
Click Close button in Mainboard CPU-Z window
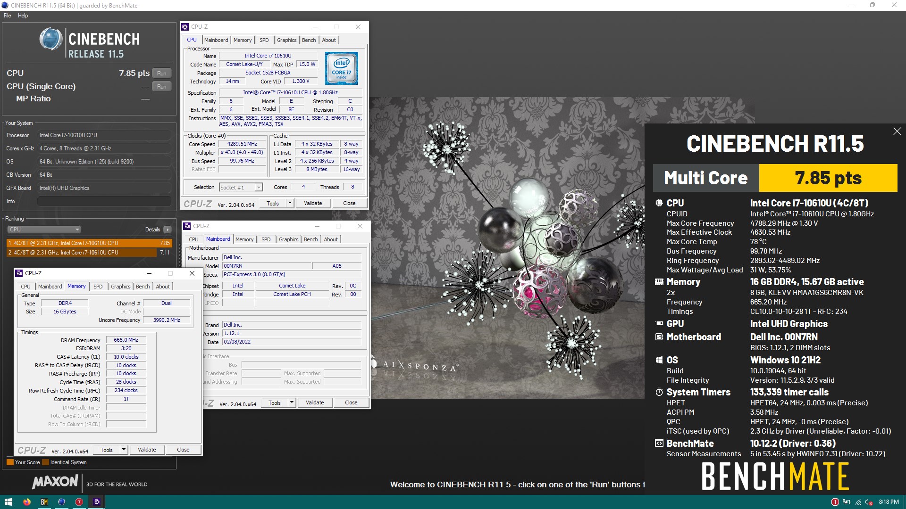click(351, 403)
